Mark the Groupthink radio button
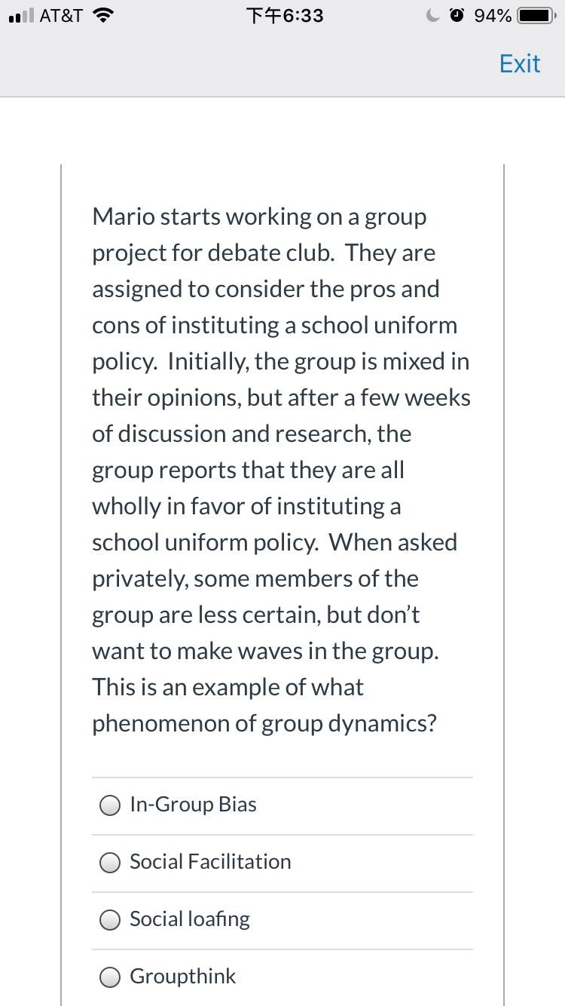This screenshot has height=1006, width=565. click(x=110, y=978)
